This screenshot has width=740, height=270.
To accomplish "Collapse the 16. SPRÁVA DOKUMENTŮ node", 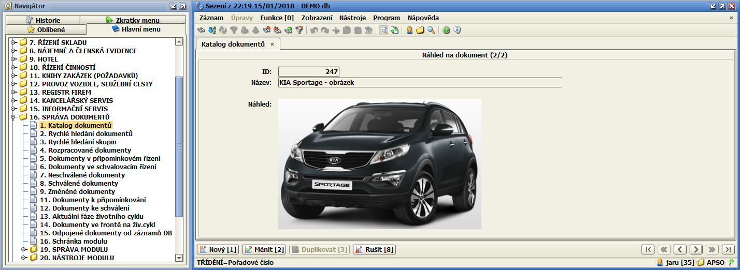I will coord(13,117).
